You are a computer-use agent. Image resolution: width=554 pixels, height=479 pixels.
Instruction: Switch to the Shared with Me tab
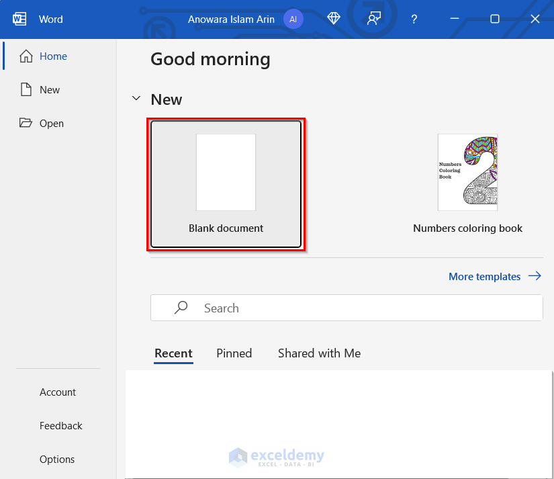319,353
